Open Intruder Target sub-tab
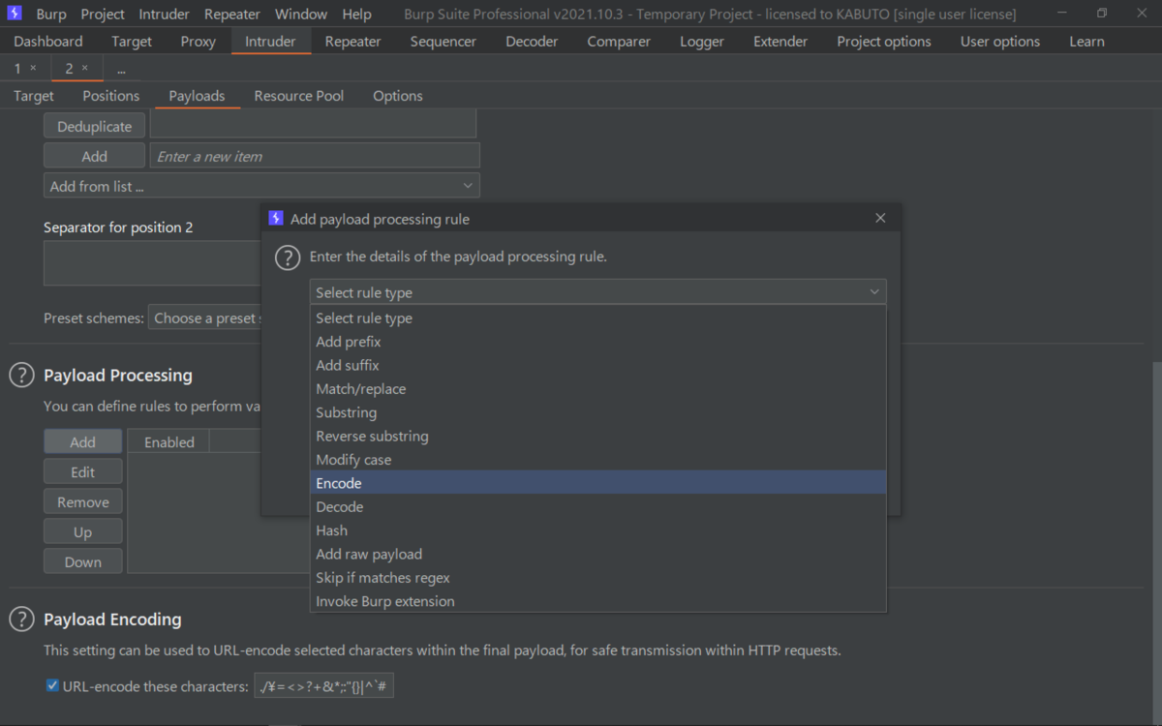1162x726 pixels. click(x=34, y=96)
